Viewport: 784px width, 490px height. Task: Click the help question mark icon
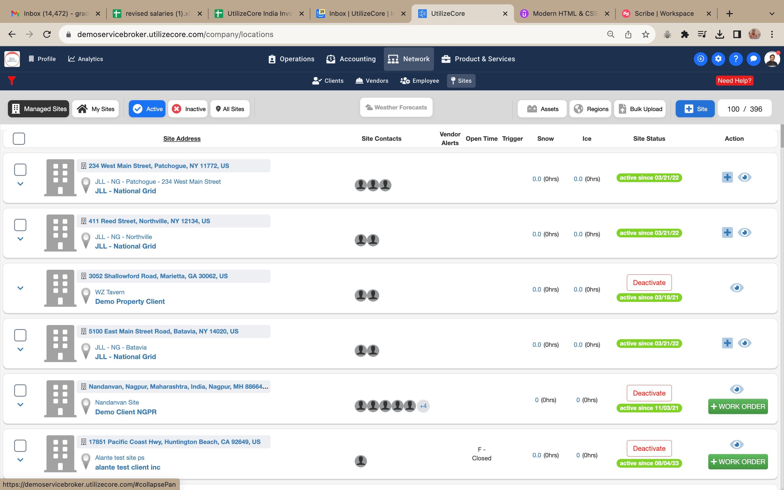(735, 59)
